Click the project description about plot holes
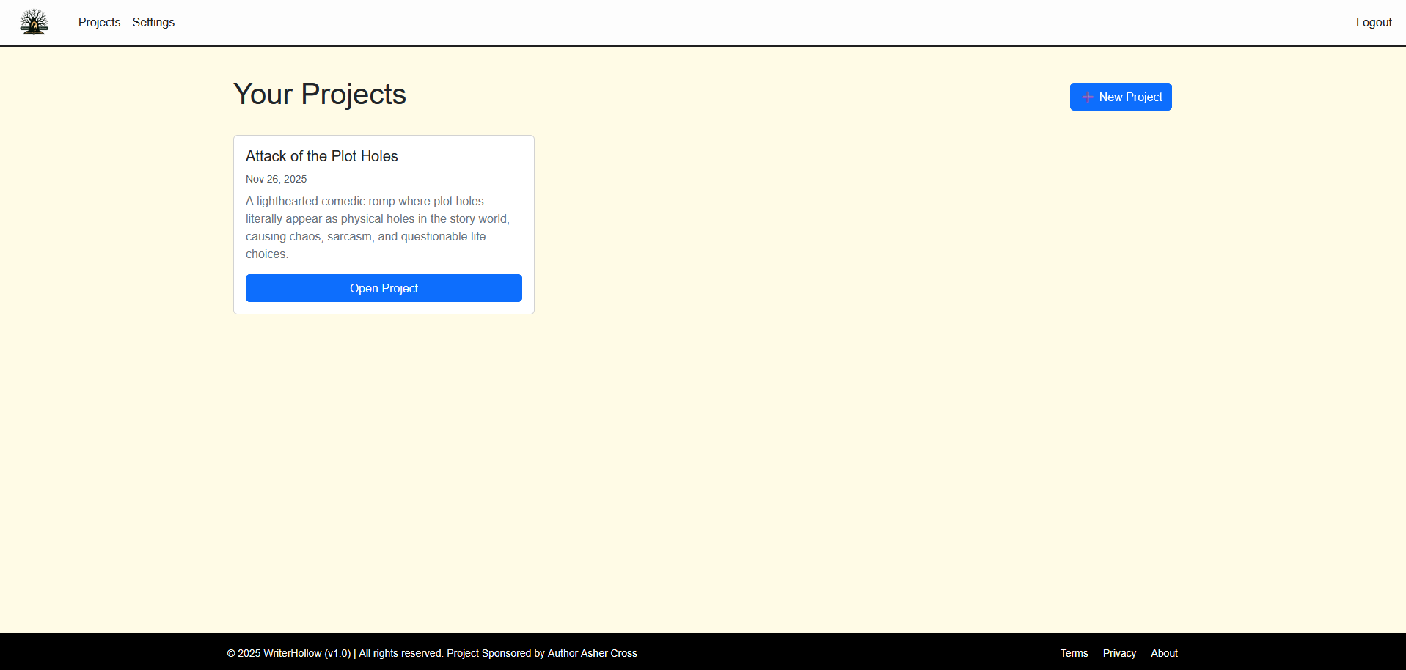Screen dimensions: 1406x670 (x=377, y=219)
